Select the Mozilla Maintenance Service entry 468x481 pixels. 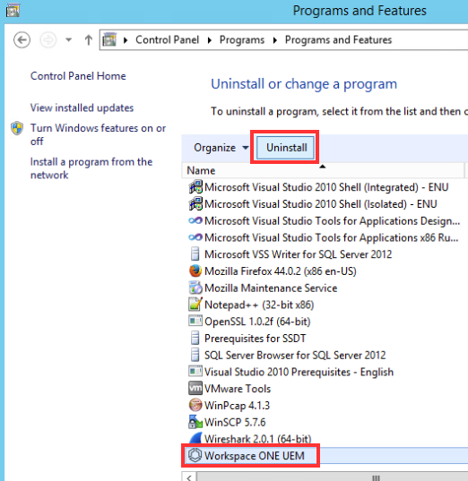[x=271, y=288]
